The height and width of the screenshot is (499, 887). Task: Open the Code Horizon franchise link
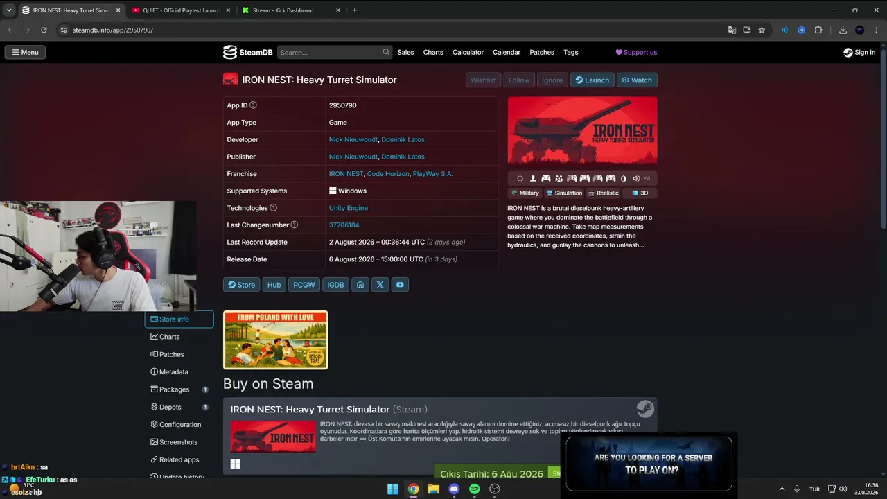tap(388, 174)
